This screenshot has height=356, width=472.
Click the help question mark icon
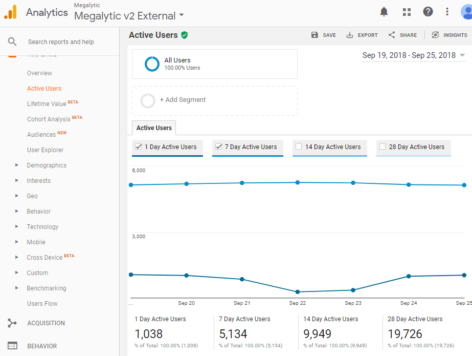click(x=428, y=12)
